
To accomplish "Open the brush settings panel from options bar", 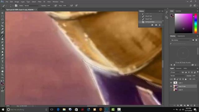I will (x=16, y=6).
